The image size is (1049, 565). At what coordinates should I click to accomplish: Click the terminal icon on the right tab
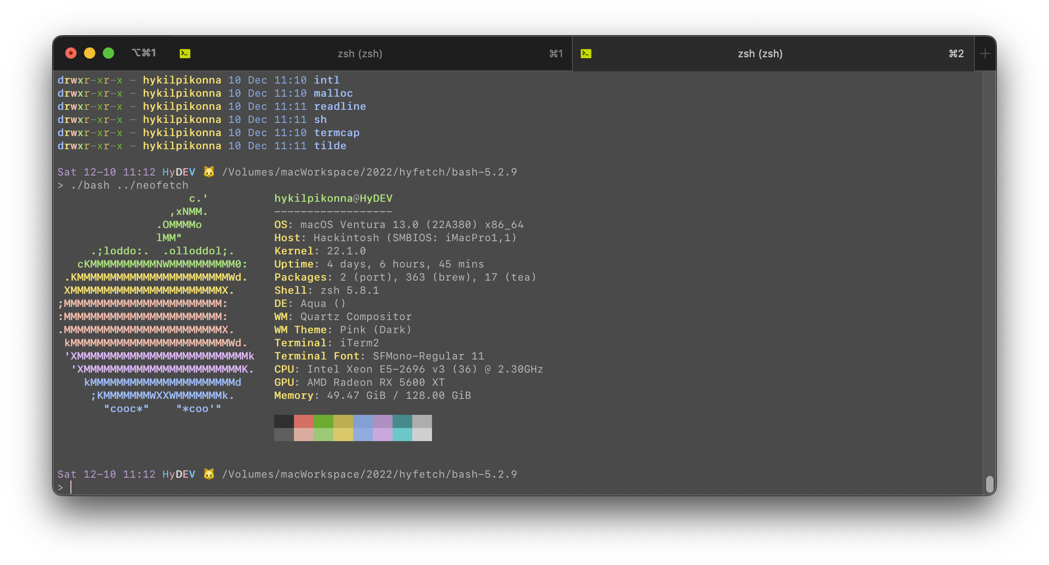tap(586, 53)
